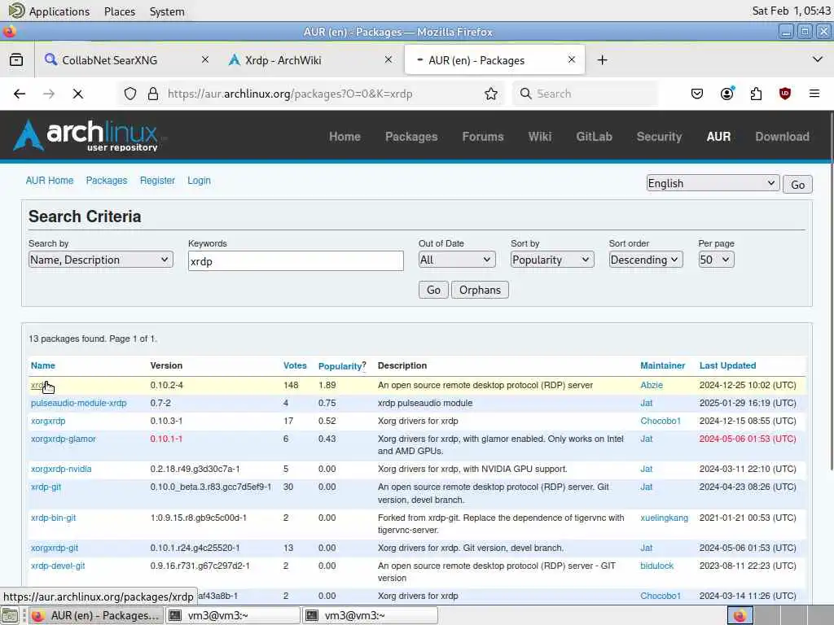Open the Firefox hamburger menu
Viewport: 834px width, 625px height.
pyautogui.click(x=814, y=94)
